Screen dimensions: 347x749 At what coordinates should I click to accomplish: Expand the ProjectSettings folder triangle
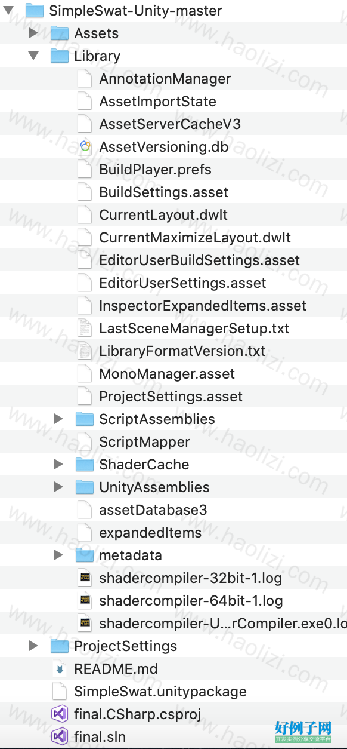pyautogui.click(x=33, y=646)
